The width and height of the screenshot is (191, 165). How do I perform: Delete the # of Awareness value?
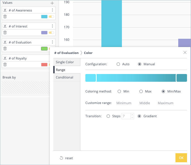(x=5, y=17)
